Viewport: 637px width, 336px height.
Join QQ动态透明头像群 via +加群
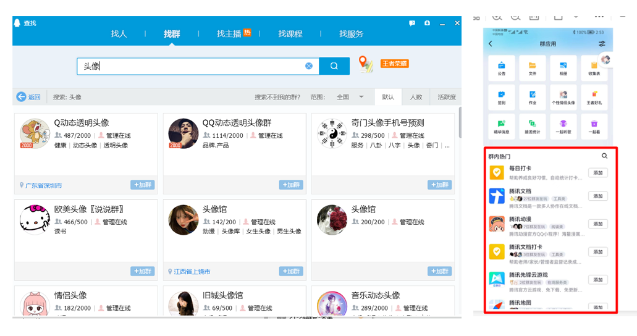coord(291,185)
